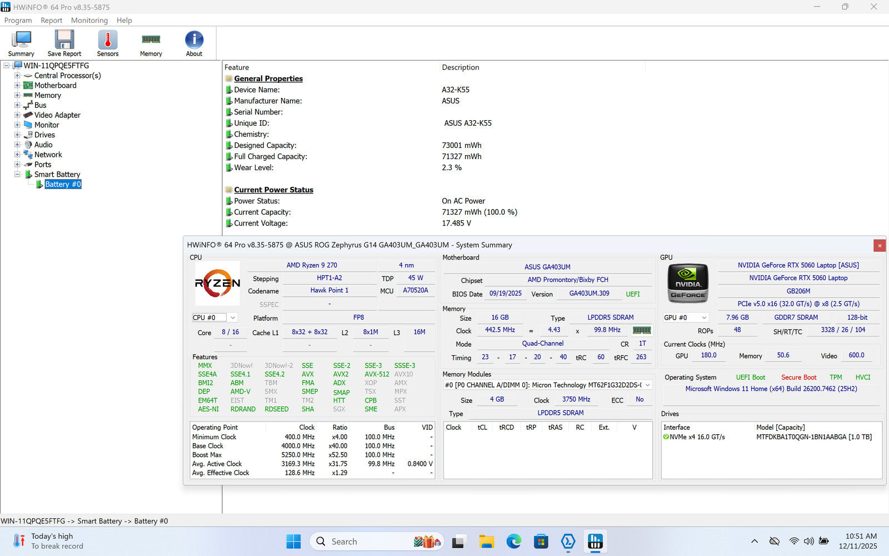Expand the Video Adapter tree node
Image resolution: width=889 pixels, height=556 pixels.
click(x=17, y=115)
